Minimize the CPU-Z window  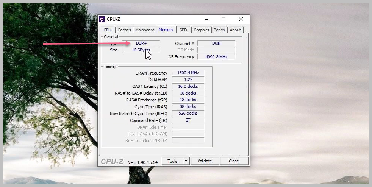point(206,19)
